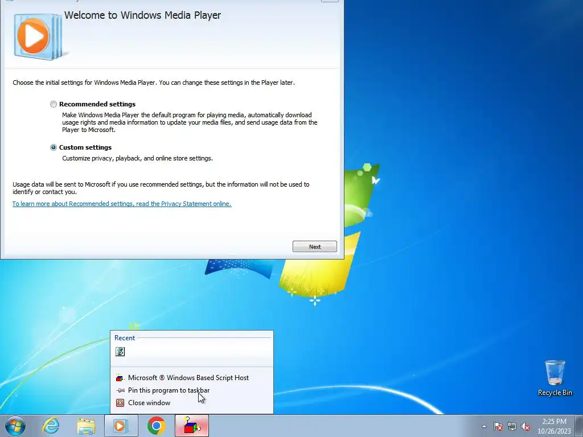583x437 pixels.
Task: Click the Usage data will be sent paragraph
Action: [x=161, y=188]
